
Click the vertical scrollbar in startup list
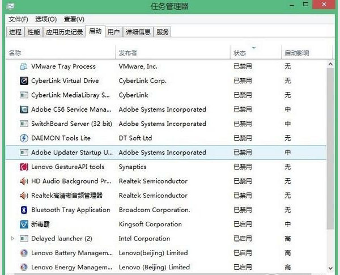(330, 170)
